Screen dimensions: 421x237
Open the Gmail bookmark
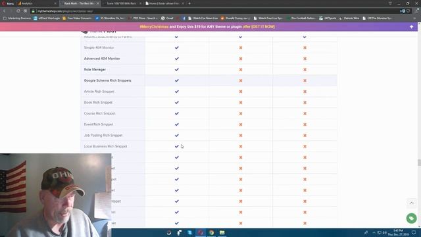(x=167, y=18)
